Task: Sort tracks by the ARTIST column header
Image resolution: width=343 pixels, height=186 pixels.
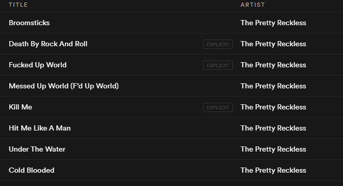Action: [x=253, y=5]
